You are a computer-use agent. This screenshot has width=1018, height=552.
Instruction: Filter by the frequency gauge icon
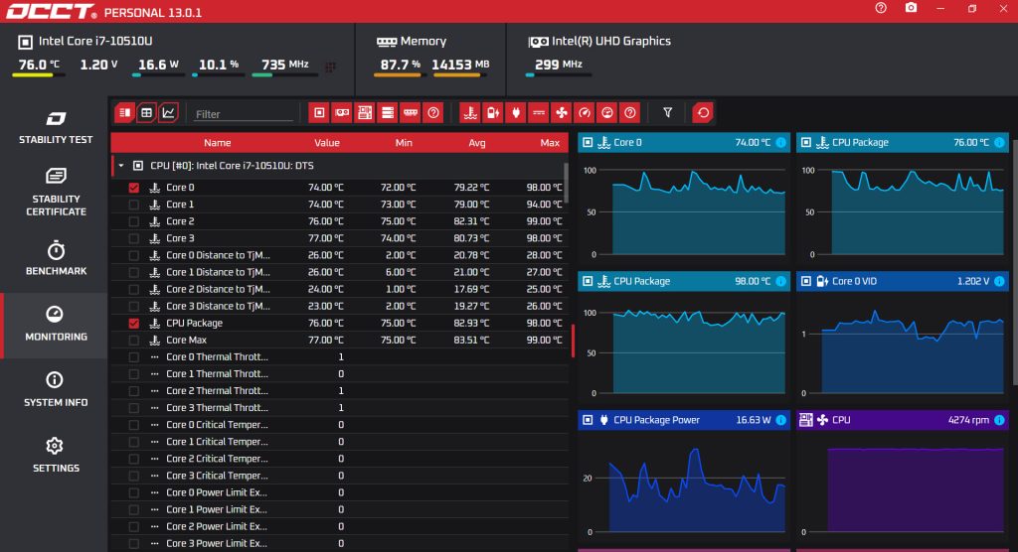(585, 113)
